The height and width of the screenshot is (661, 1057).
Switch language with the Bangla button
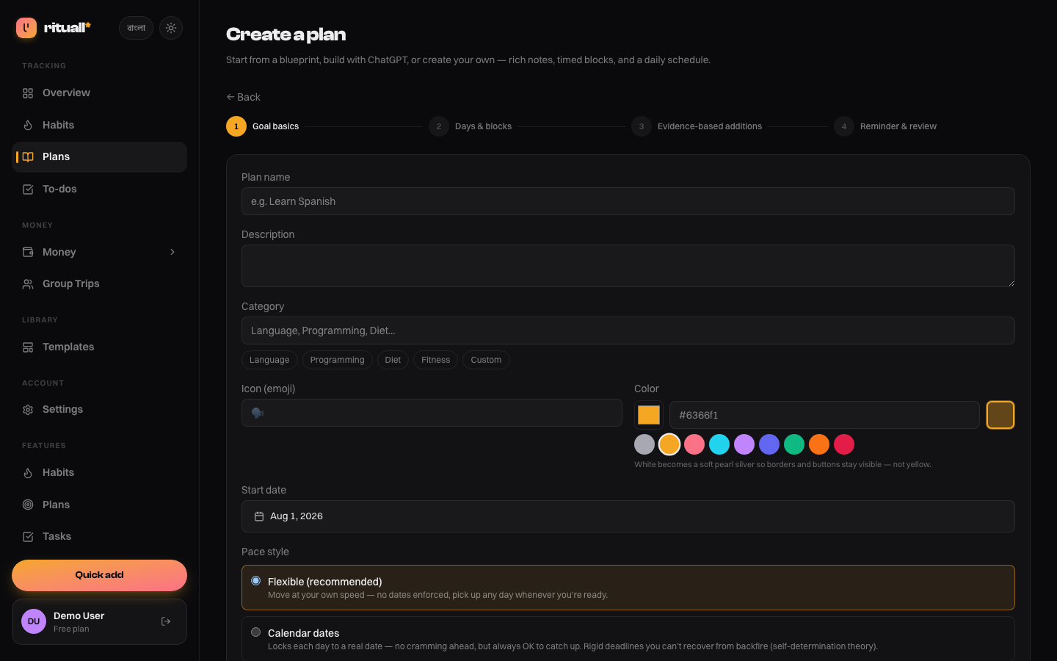[136, 28]
